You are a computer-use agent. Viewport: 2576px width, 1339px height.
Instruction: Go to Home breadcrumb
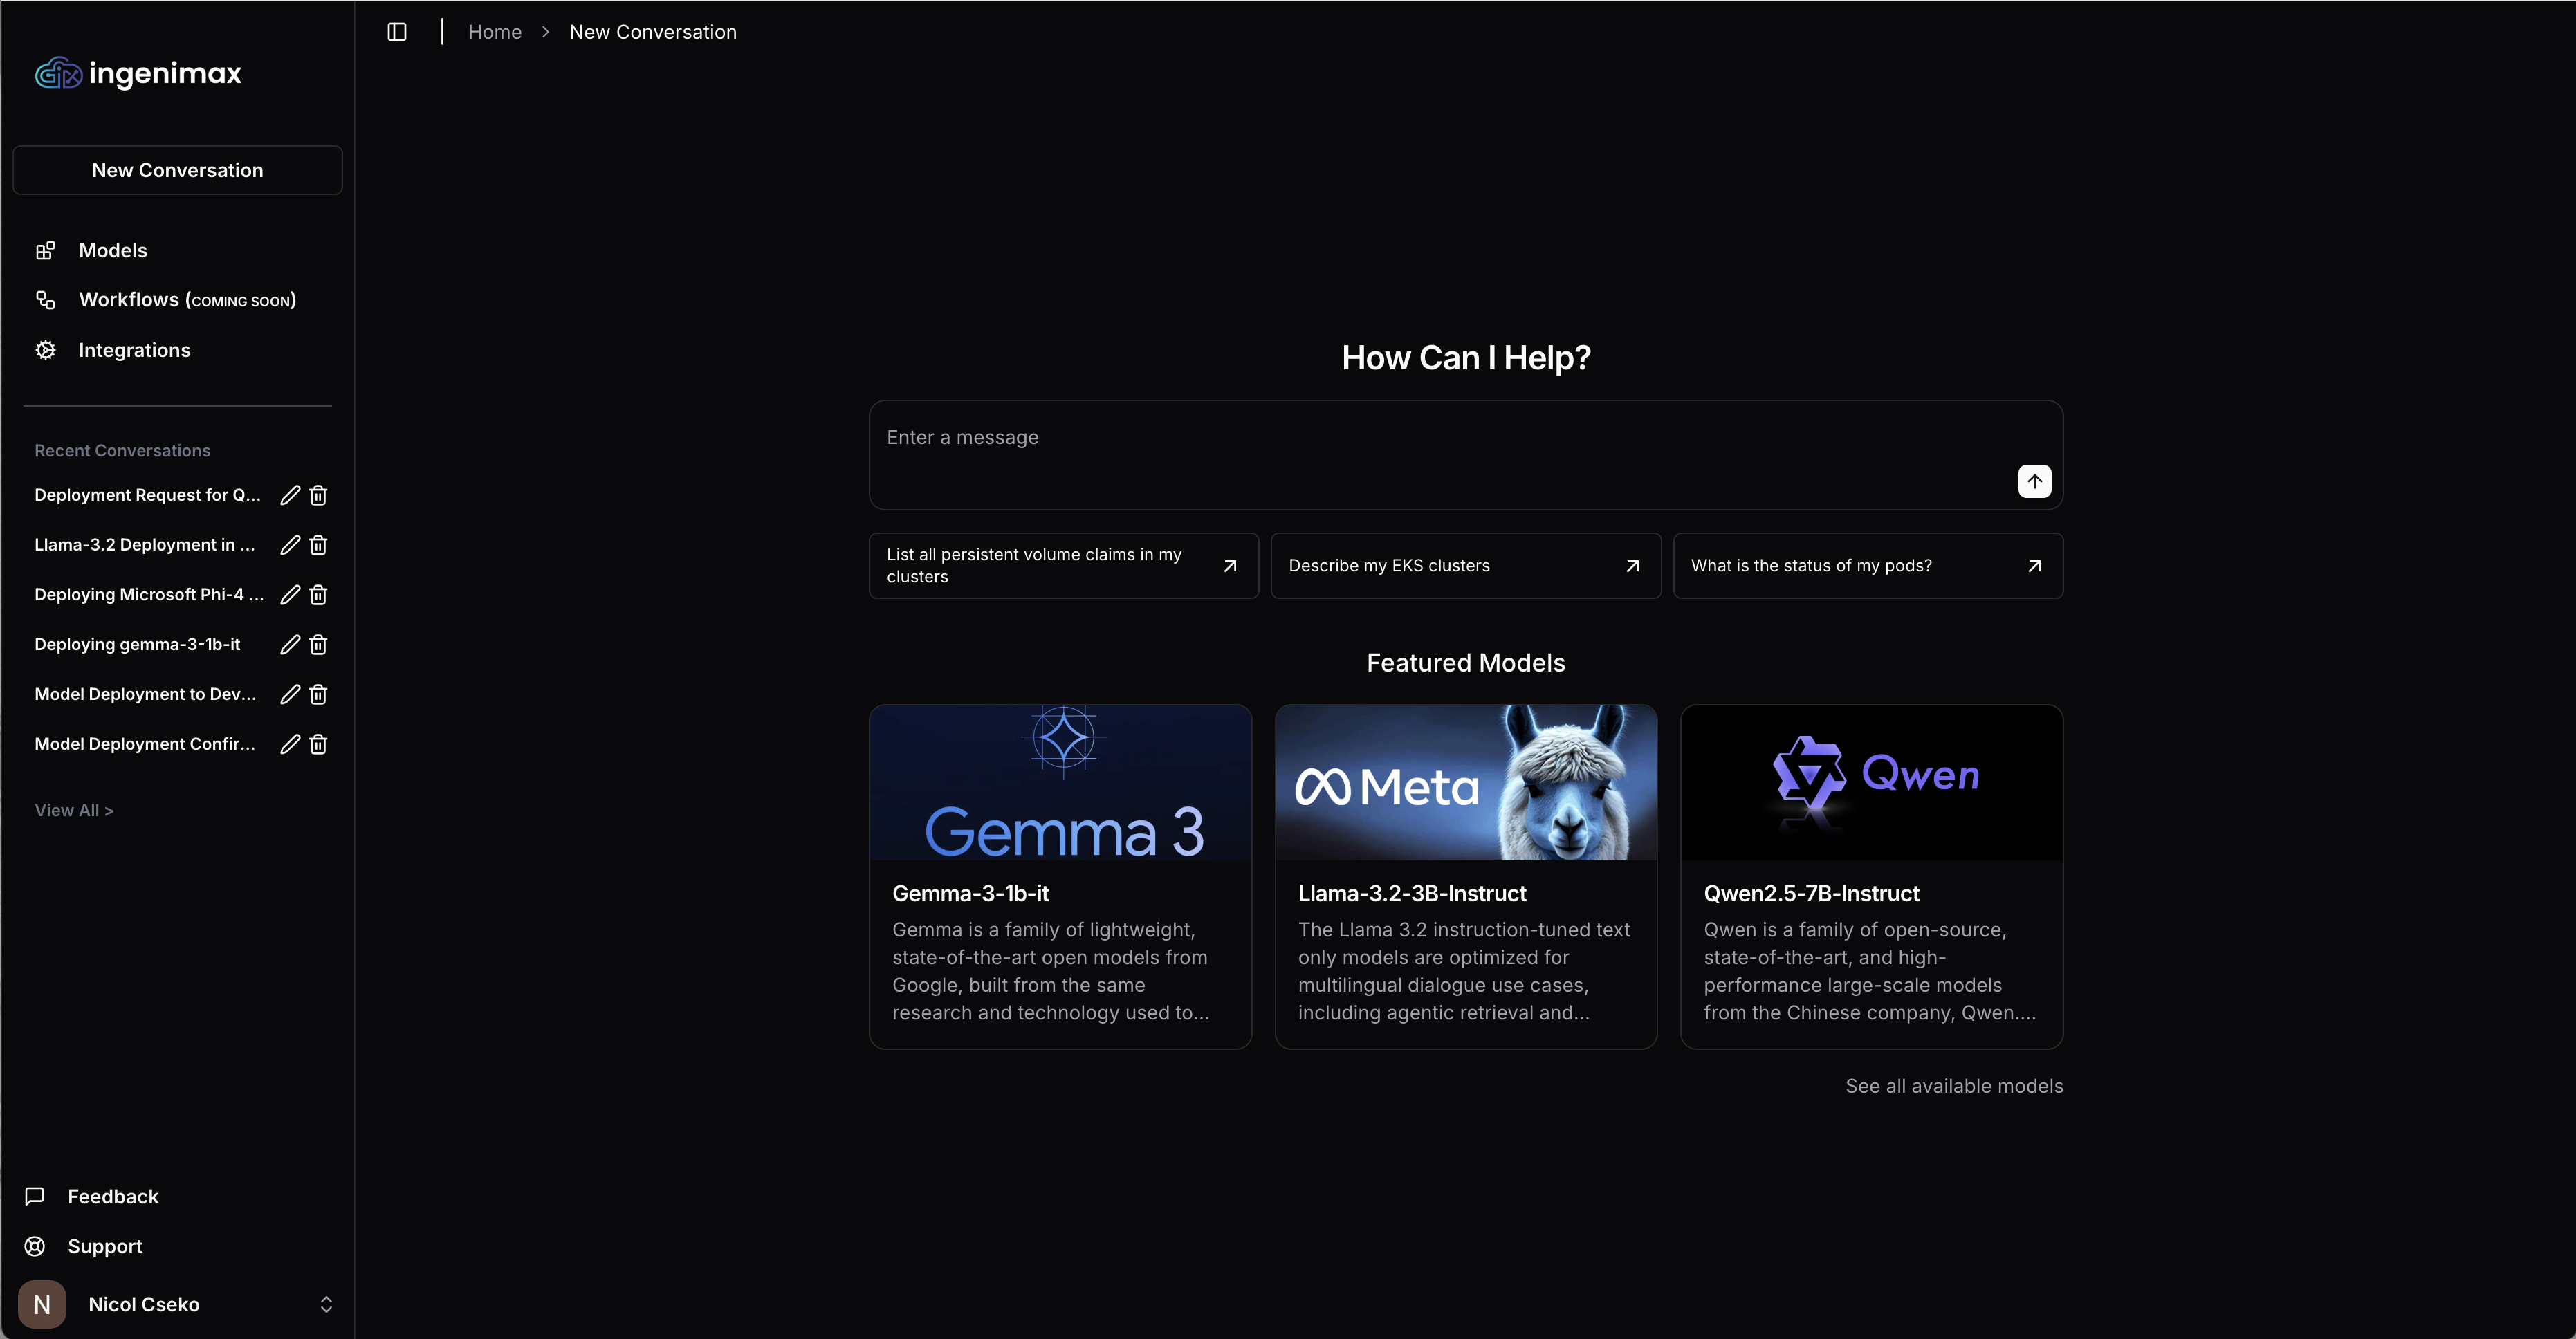pyautogui.click(x=495, y=32)
